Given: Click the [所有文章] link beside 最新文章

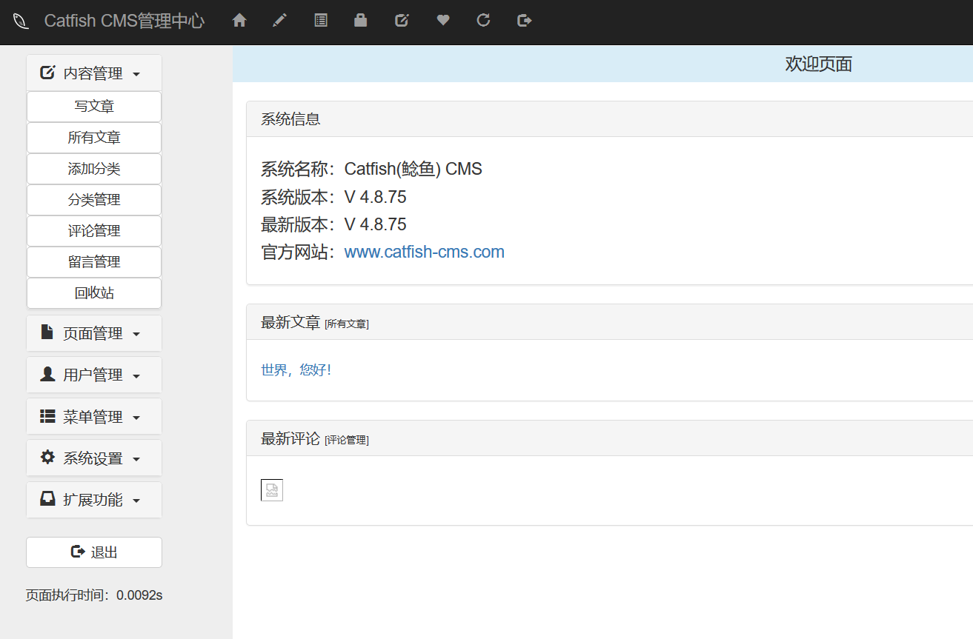Looking at the screenshot, I should coord(347,324).
